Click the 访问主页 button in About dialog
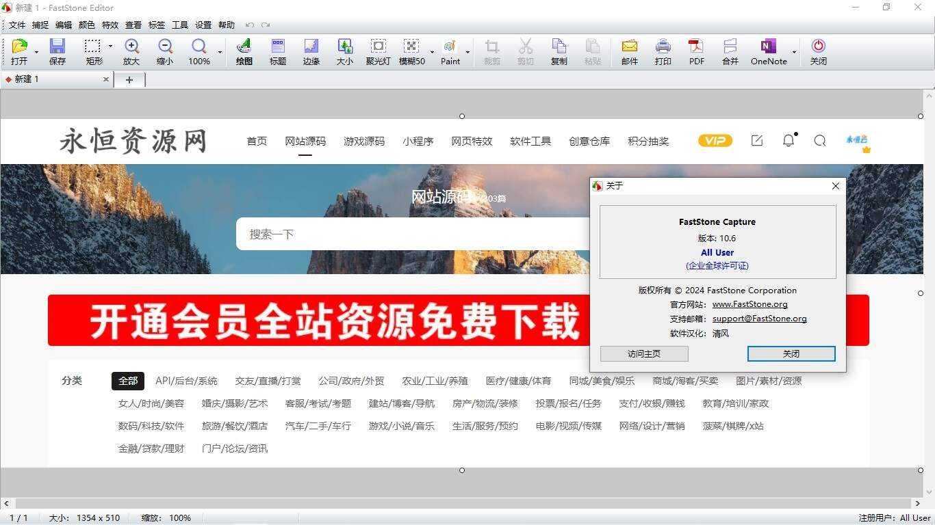The image size is (935, 525). tap(643, 353)
